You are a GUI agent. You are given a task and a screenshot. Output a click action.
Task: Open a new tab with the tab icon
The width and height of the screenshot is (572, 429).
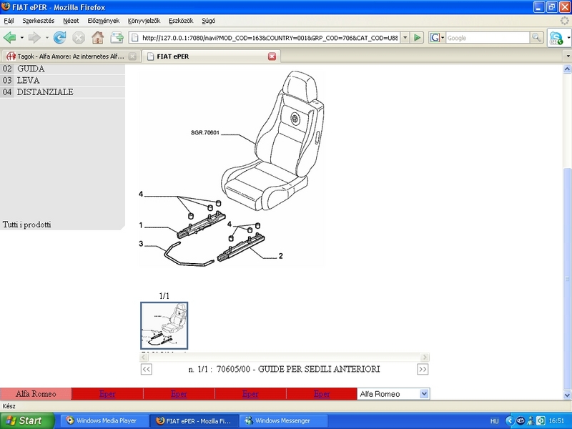117,38
